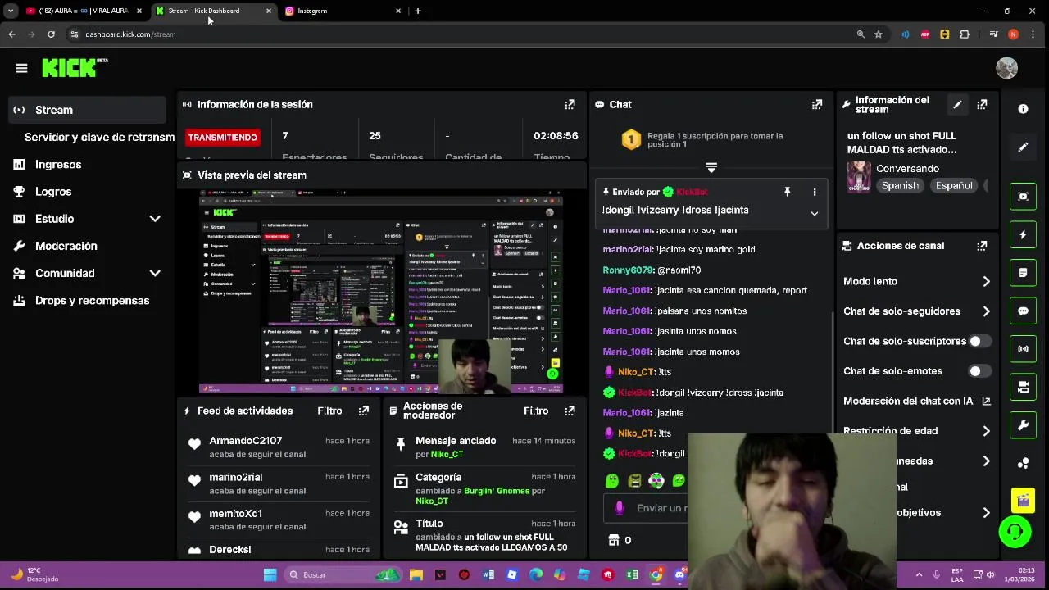Toggle the stream preview panel icon in sidebar
The width and height of the screenshot is (1049, 590).
(x=1023, y=196)
